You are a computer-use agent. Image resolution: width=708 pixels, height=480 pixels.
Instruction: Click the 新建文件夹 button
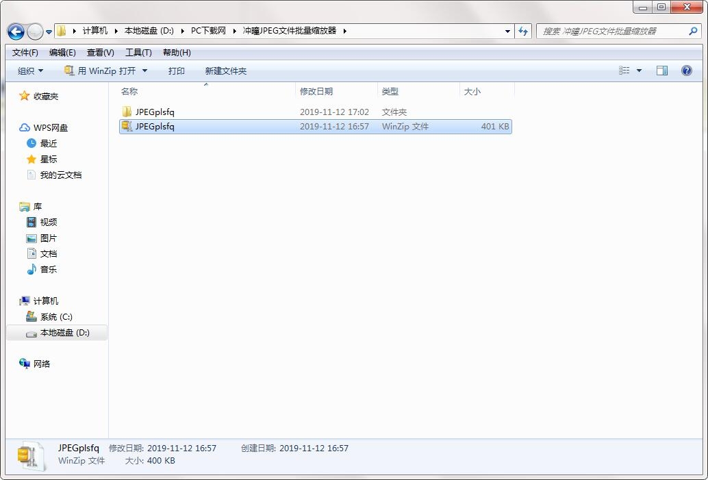coord(225,71)
